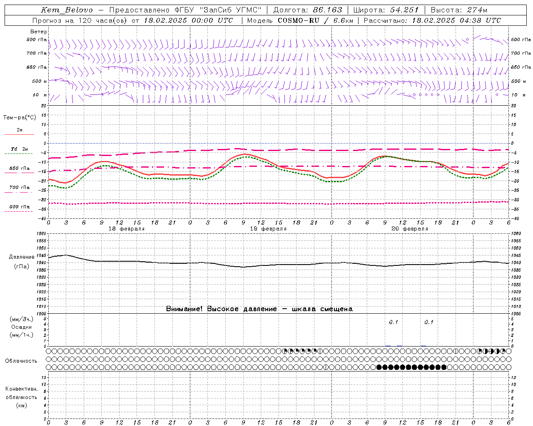Click the '(мм/1ч.)' precipitation unit label
533x426 pixels.
point(22,335)
